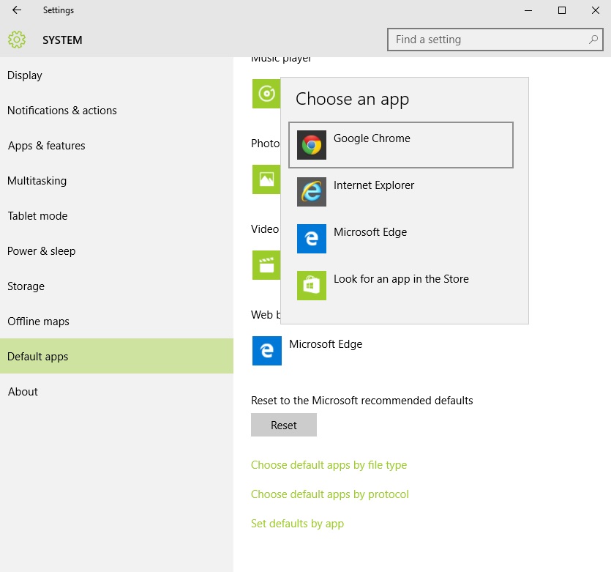
Task: Click the Photo viewer default app icon
Action: click(x=266, y=179)
